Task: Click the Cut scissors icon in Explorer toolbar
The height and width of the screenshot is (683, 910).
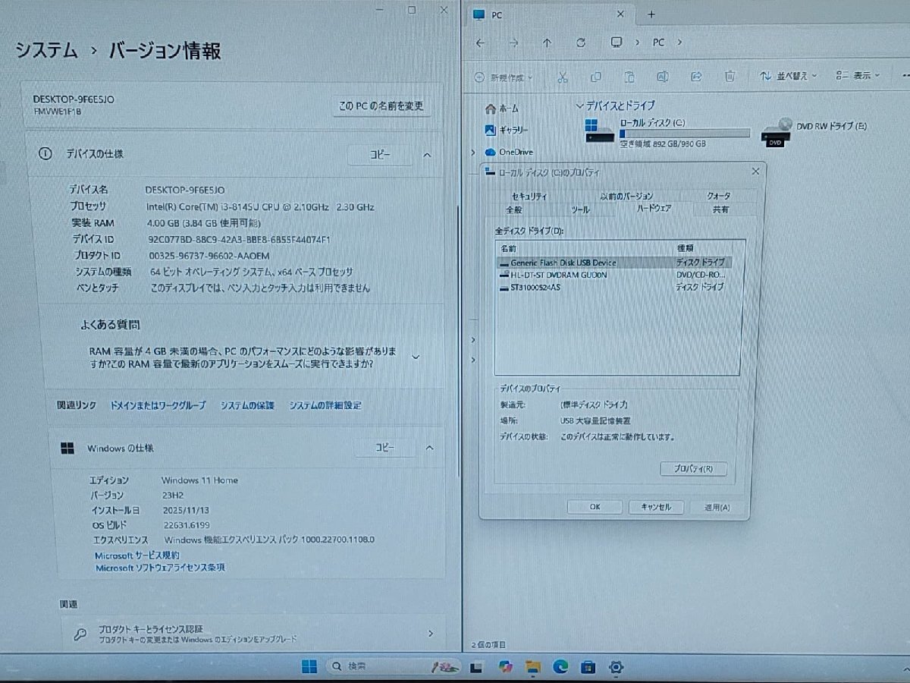Action: (562, 77)
